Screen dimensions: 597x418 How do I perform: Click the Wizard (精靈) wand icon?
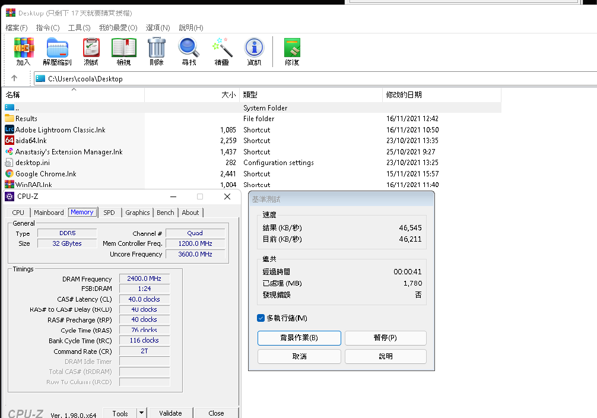[x=222, y=47]
